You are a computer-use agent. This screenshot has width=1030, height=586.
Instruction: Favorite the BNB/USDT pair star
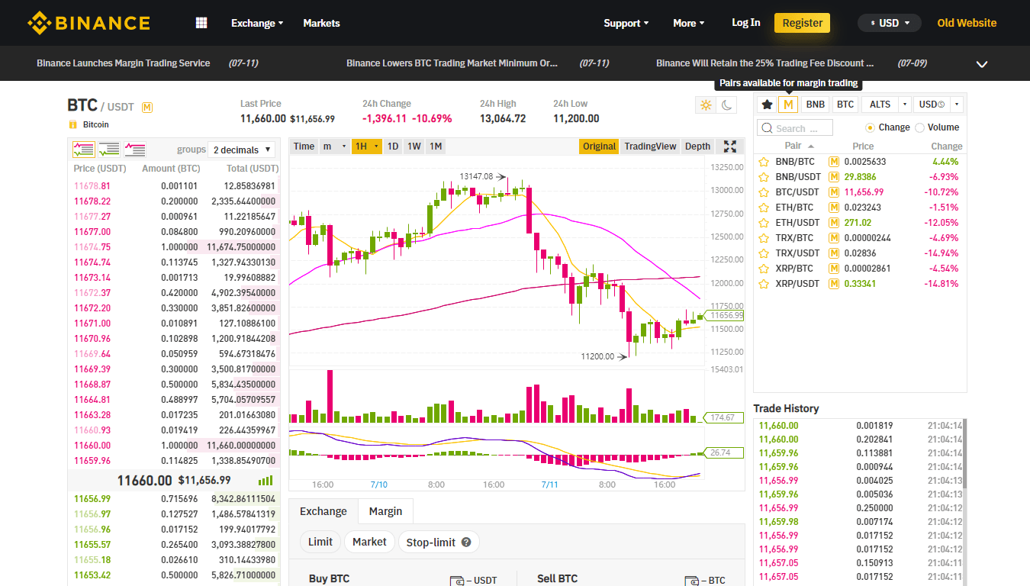762,177
